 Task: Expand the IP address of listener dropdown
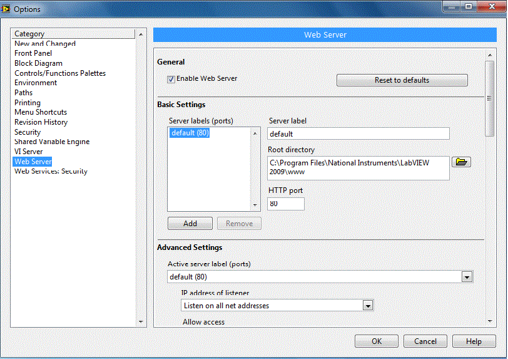(x=368, y=306)
